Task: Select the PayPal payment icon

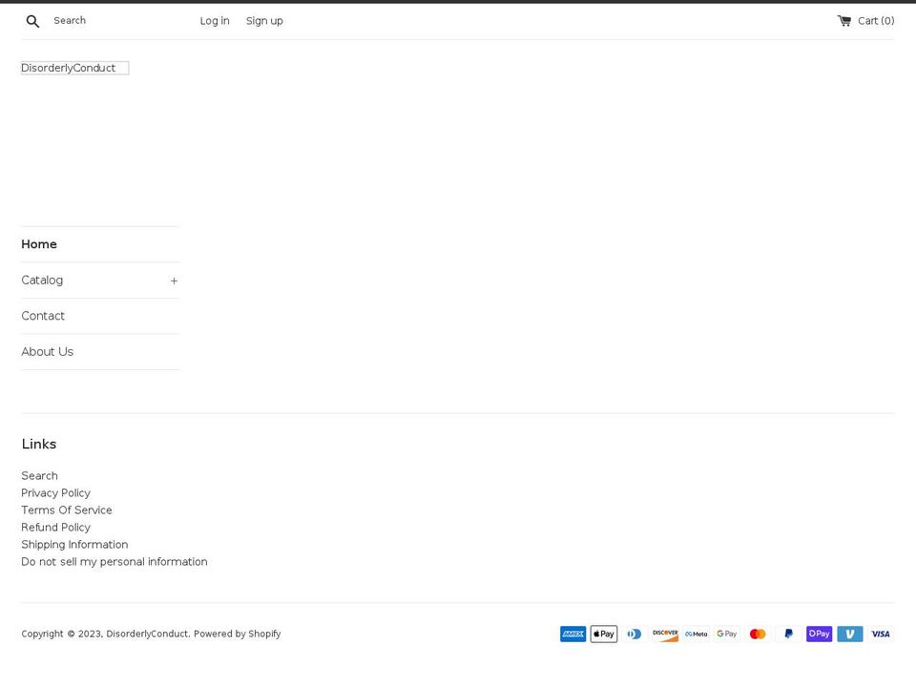Action: pos(789,634)
